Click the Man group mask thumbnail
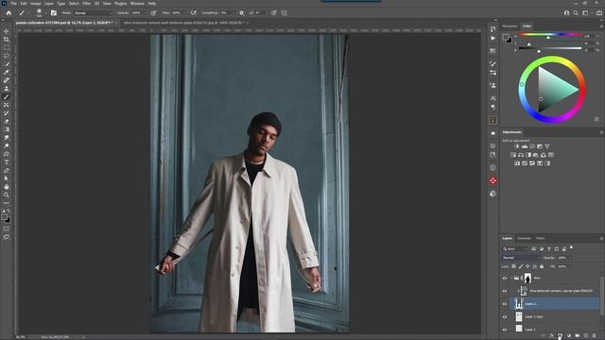Screen dimensions: 605x340 click(x=527, y=278)
